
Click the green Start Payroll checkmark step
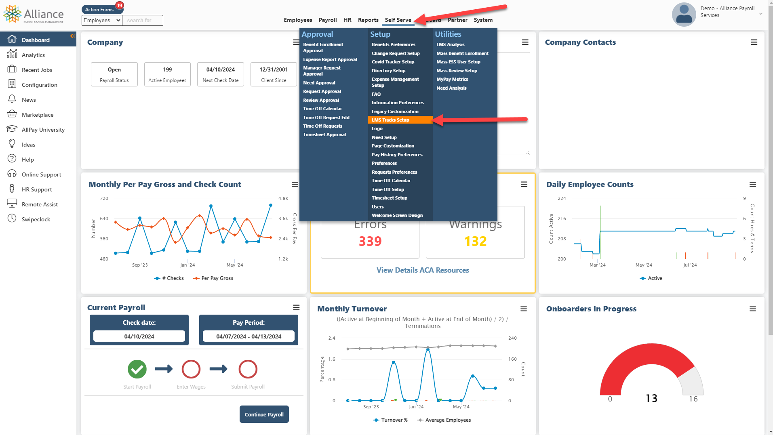[x=137, y=369]
